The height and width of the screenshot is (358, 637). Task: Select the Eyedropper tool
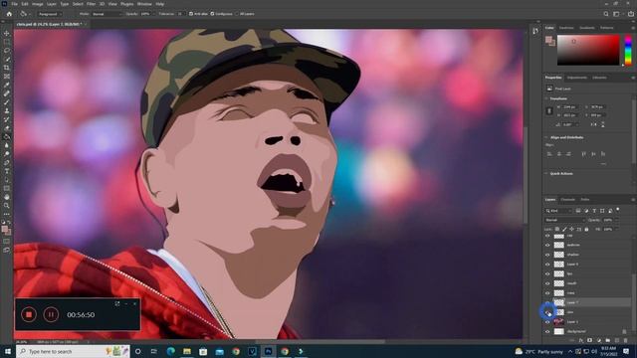[x=7, y=85]
